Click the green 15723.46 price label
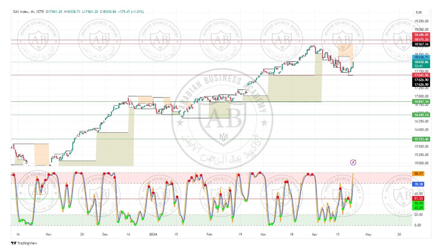The image size is (442, 248). coord(421,139)
